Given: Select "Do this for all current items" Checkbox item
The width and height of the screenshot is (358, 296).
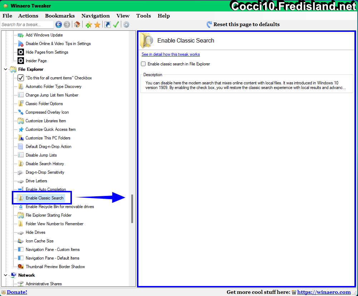Looking at the screenshot, I should coord(59,78).
